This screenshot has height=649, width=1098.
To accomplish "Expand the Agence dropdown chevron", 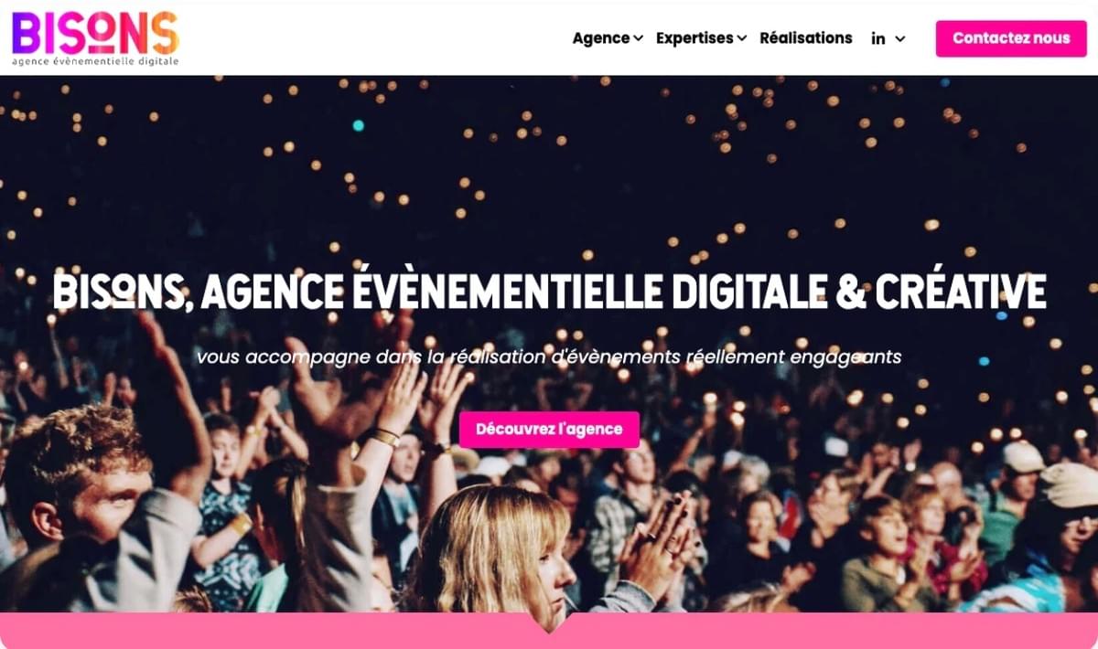I will pos(638,38).
